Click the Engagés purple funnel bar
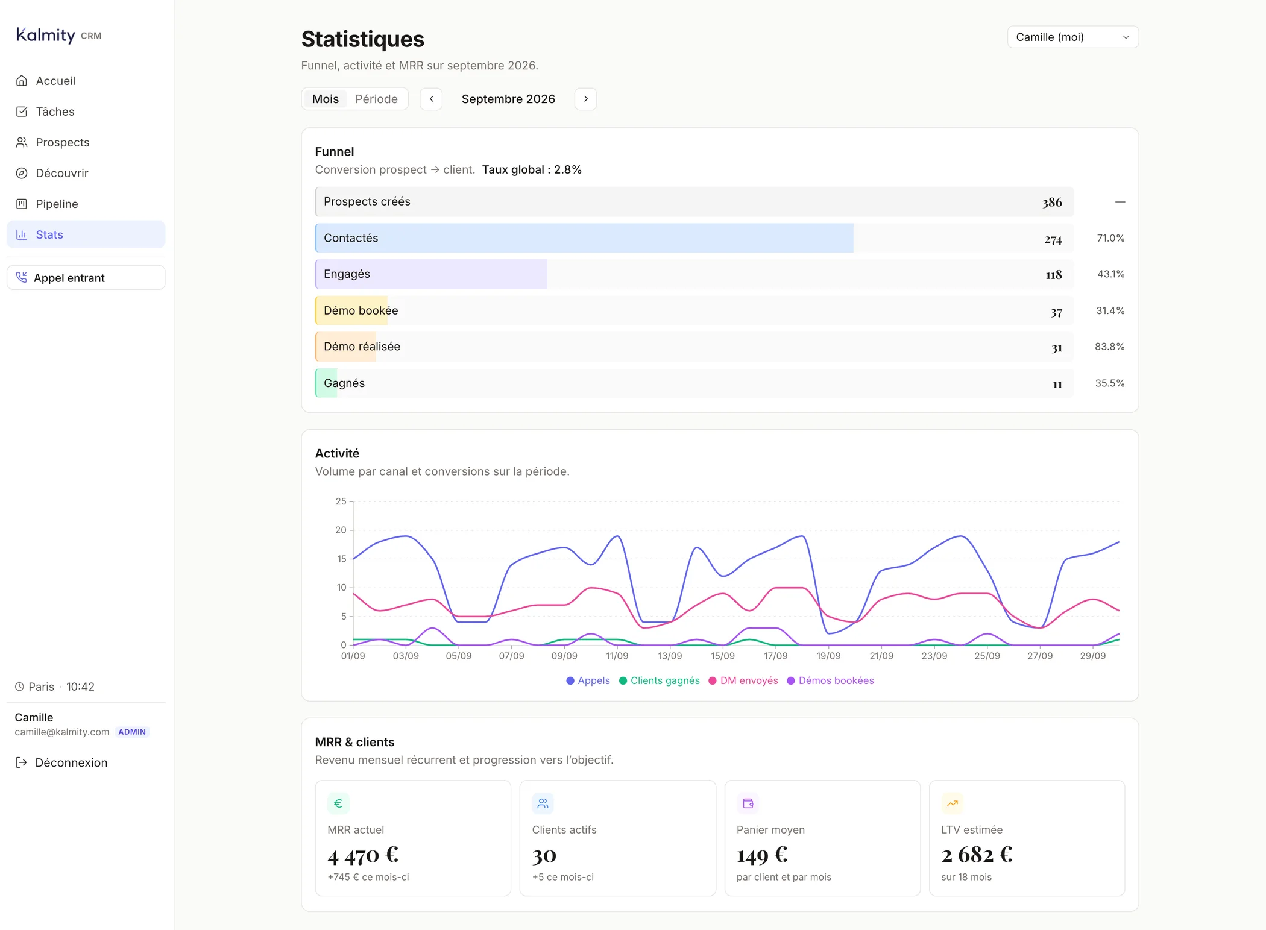Screen dimensions: 1266x930 click(431, 274)
